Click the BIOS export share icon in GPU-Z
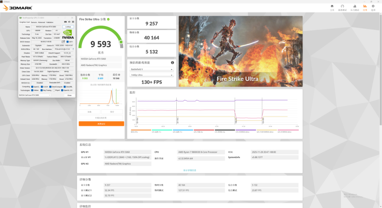Screen dimensions: 382x208 click(x=63, y=41)
